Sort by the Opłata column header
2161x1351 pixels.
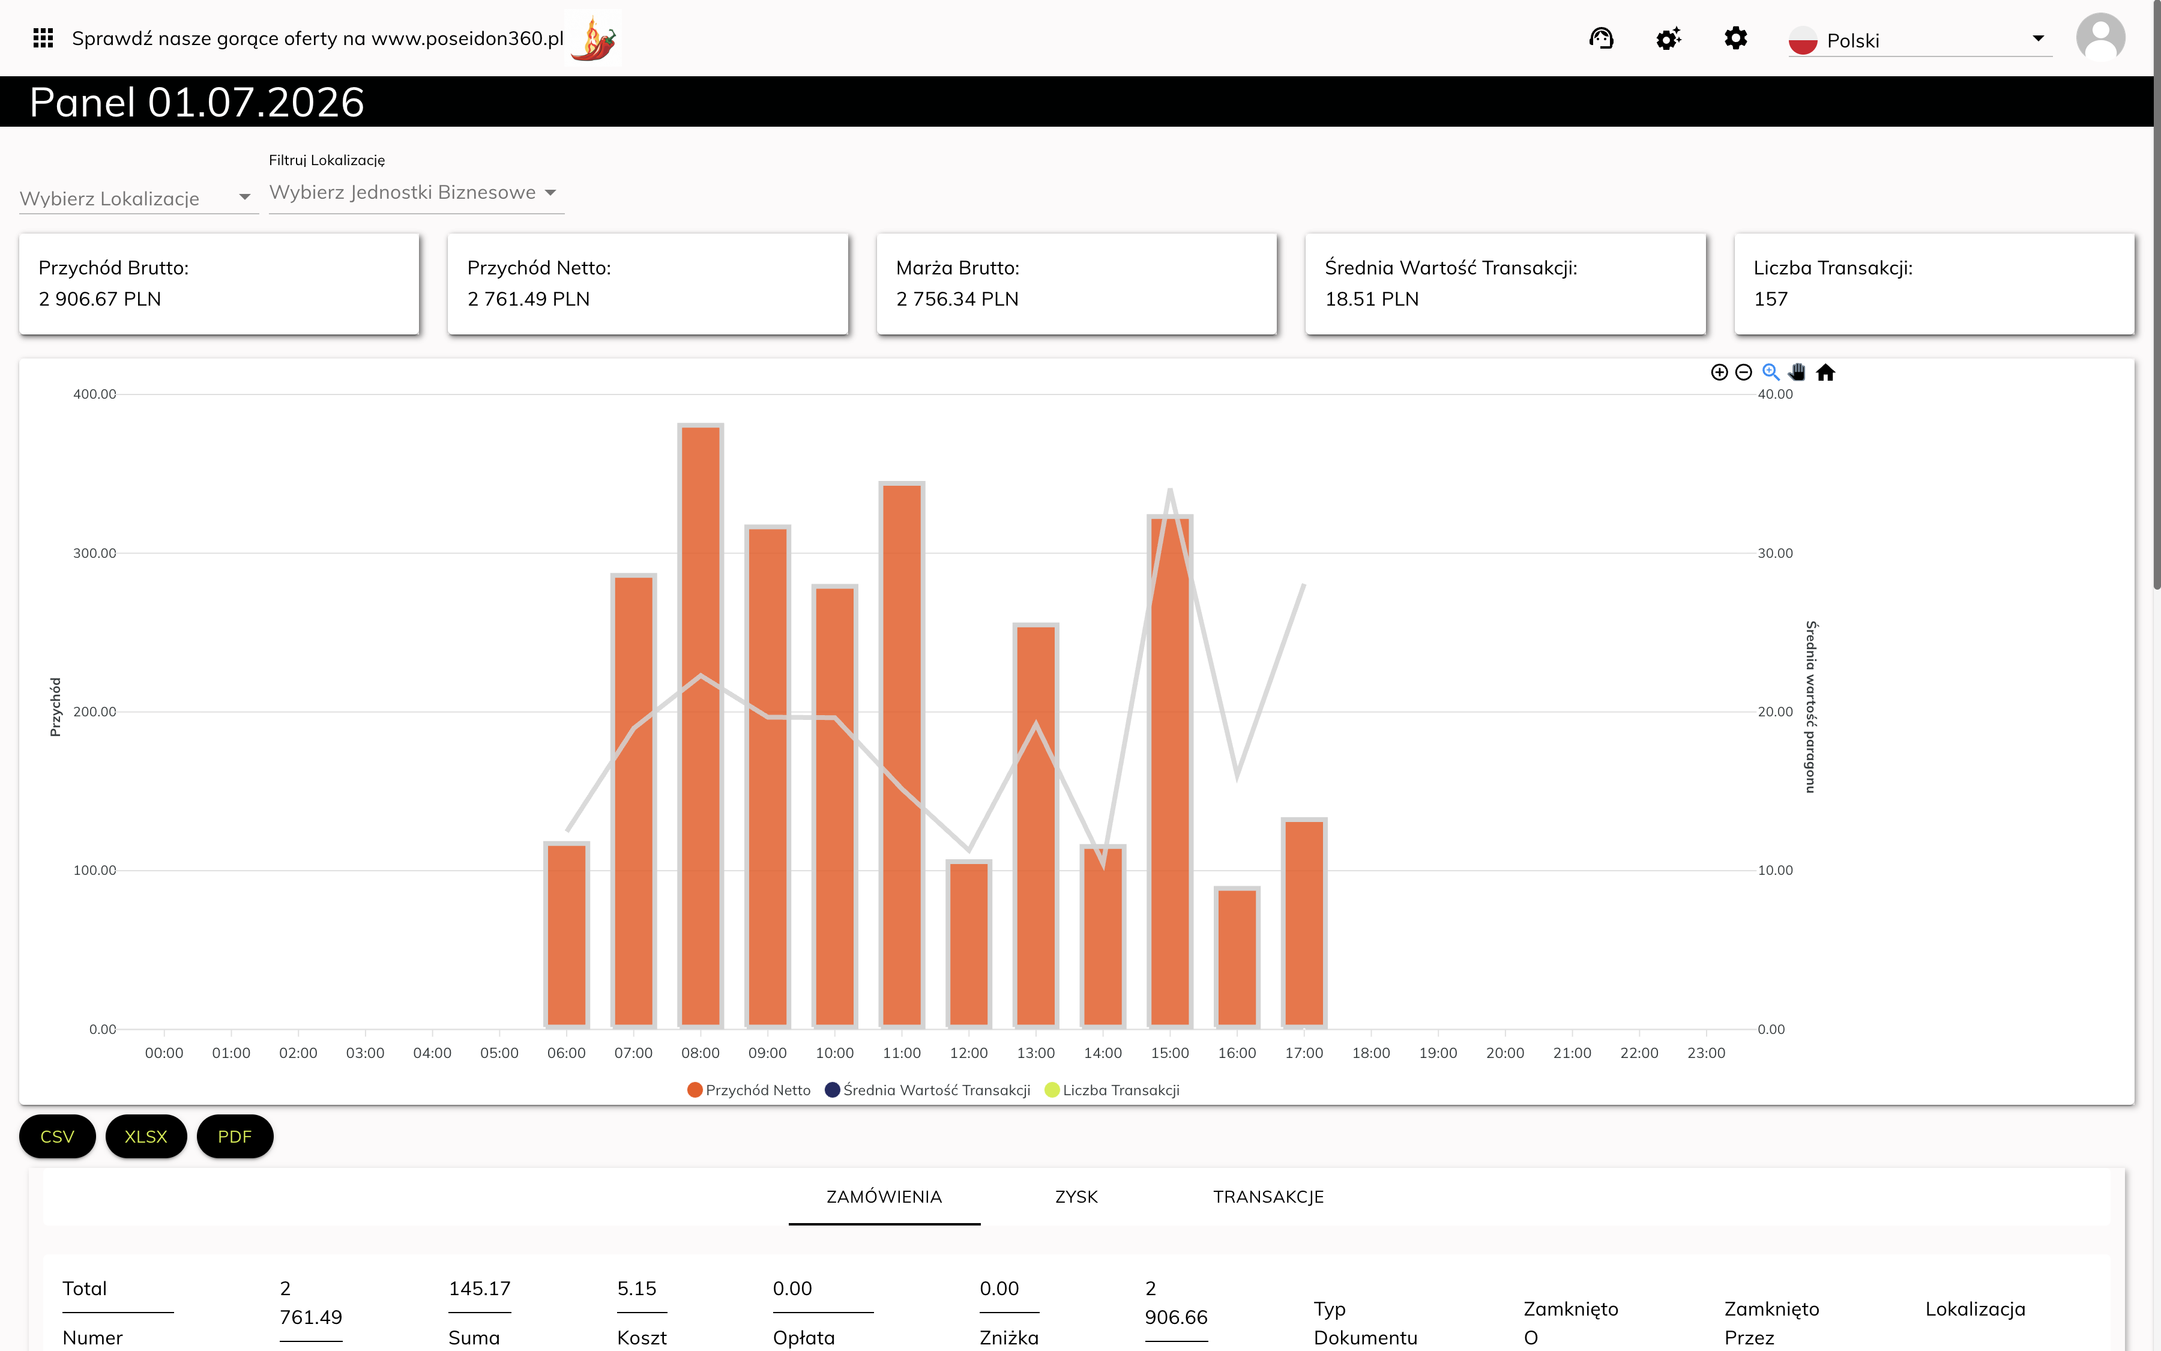click(804, 1338)
